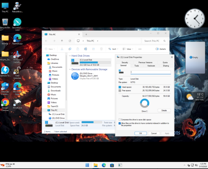Select TeamOS folder in navigation pane
The image size is (208, 169).
(x=53, y=106)
